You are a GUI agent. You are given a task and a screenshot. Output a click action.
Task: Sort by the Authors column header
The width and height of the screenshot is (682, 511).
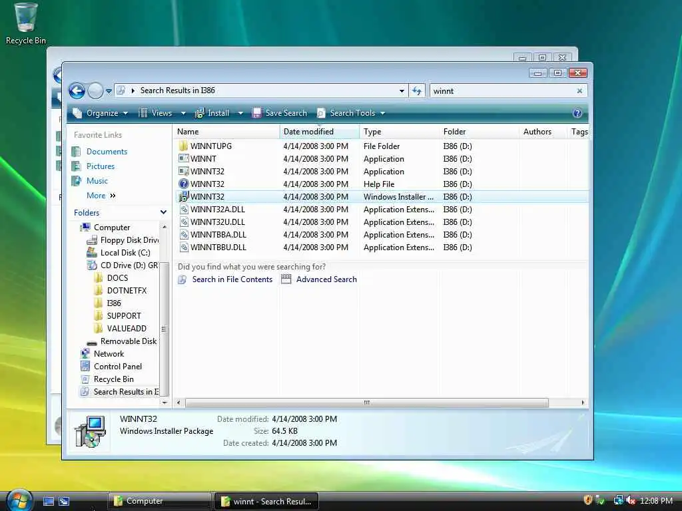[543, 132]
